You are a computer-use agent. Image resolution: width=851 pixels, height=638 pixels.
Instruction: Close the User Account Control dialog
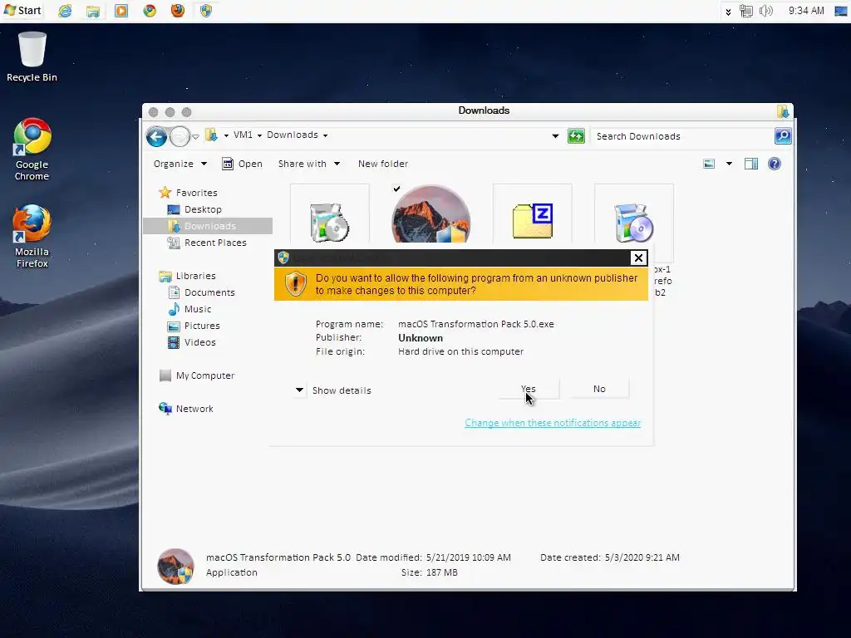click(638, 258)
